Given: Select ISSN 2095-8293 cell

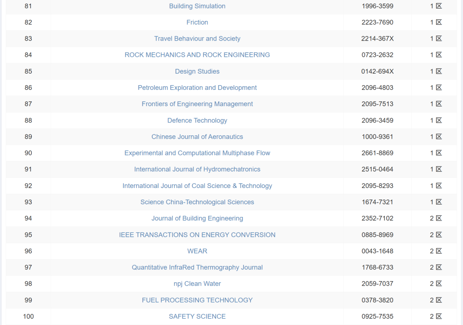Looking at the screenshot, I should pos(377,186).
